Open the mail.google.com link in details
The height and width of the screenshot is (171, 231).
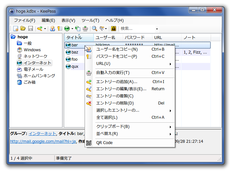[43, 141]
